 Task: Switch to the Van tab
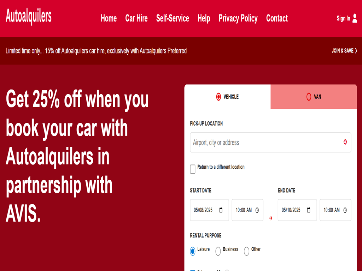(x=314, y=97)
